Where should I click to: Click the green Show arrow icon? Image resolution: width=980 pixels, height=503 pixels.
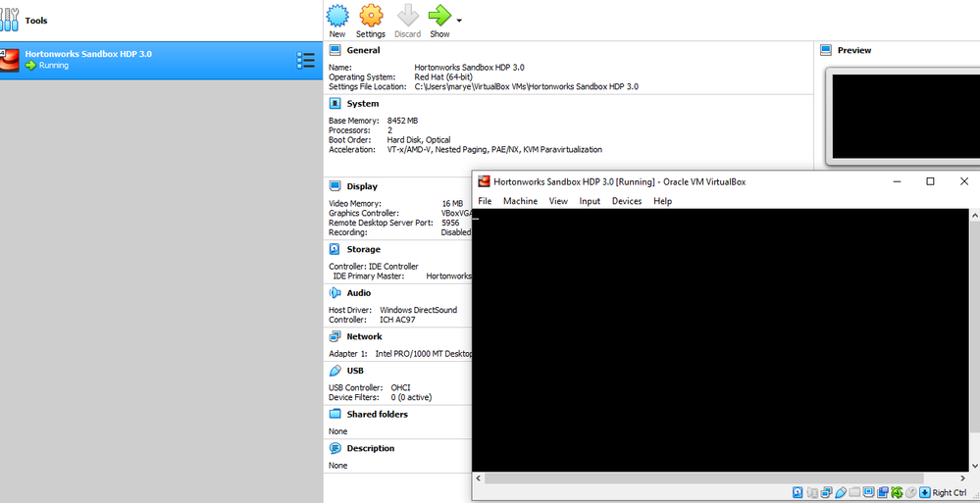(439, 16)
